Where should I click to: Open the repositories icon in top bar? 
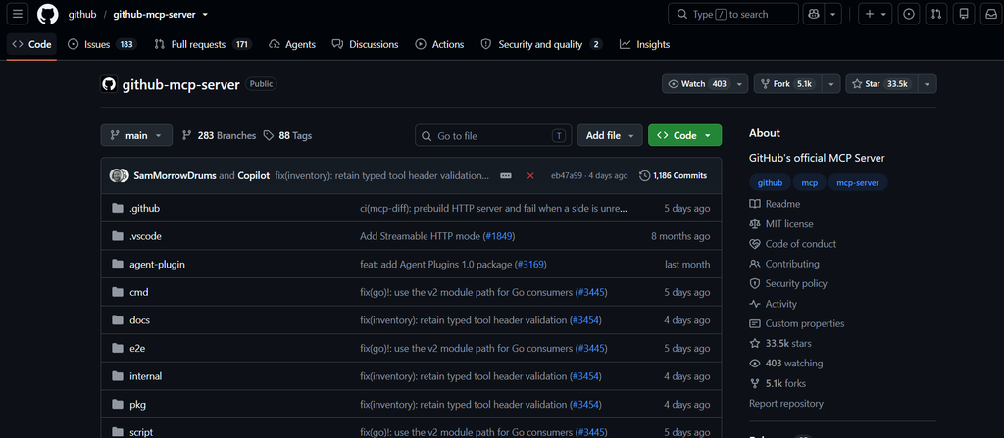click(x=963, y=14)
